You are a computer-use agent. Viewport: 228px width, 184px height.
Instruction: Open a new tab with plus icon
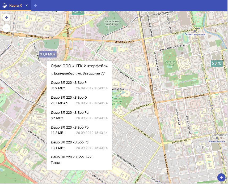click(36, 6)
